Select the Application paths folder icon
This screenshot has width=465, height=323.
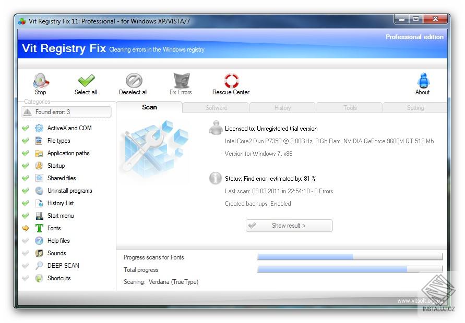39,153
